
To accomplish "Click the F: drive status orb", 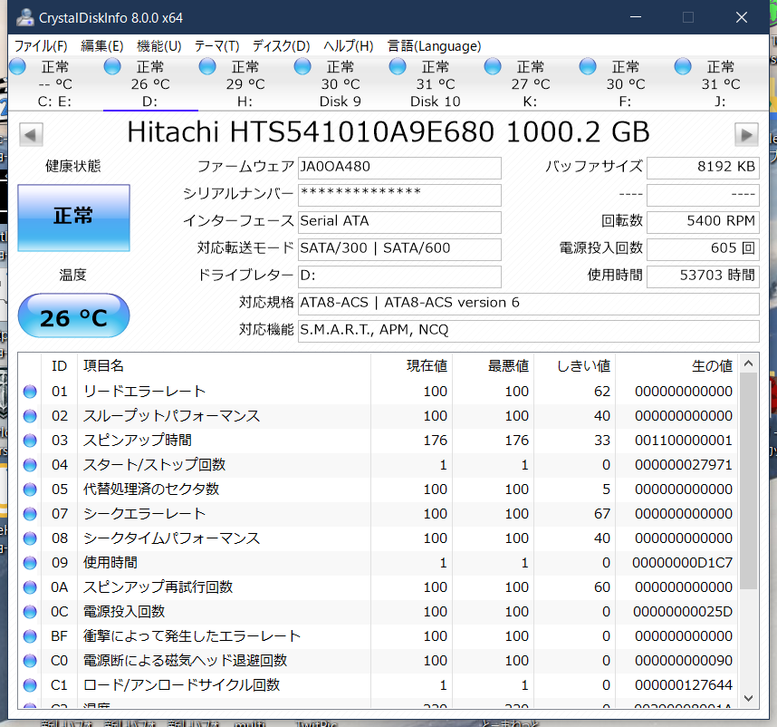I will coord(588,66).
